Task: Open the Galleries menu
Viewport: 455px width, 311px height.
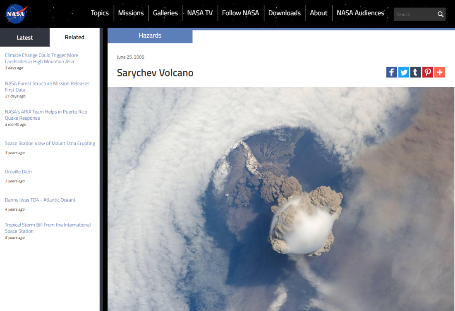Action: coord(165,13)
